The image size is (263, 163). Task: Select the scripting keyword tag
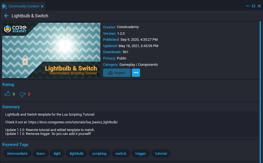pyautogui.click(x=99, y=153)
